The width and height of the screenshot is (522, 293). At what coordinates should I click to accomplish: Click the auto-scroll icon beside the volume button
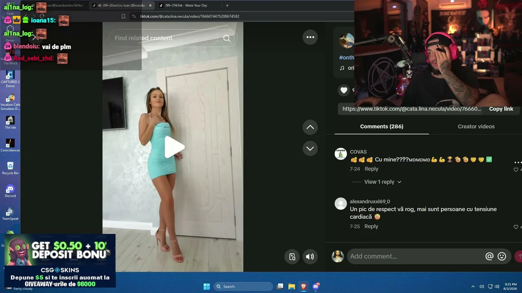pos(292,256)
